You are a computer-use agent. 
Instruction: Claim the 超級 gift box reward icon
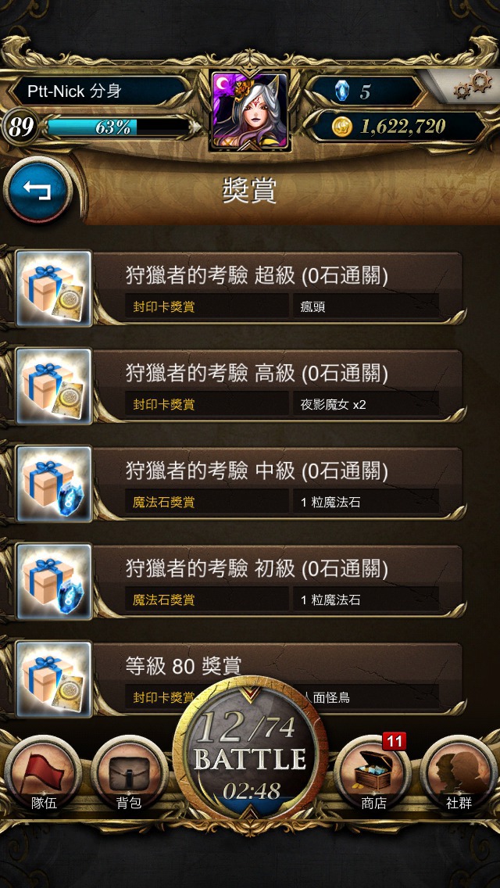click(x=53, y=288)
